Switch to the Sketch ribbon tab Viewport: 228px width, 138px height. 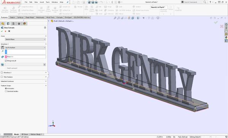click(13, 17)
